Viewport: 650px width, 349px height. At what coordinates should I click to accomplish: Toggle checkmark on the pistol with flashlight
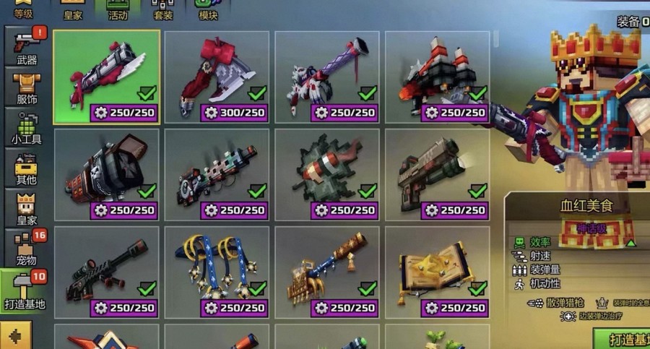477,191
